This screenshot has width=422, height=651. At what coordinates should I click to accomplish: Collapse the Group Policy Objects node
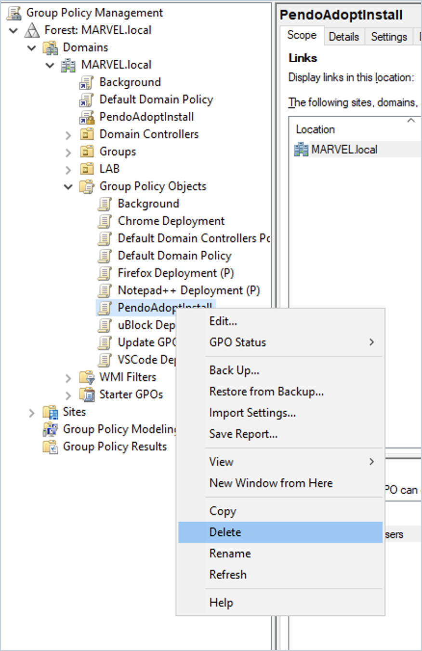point(68,187)
